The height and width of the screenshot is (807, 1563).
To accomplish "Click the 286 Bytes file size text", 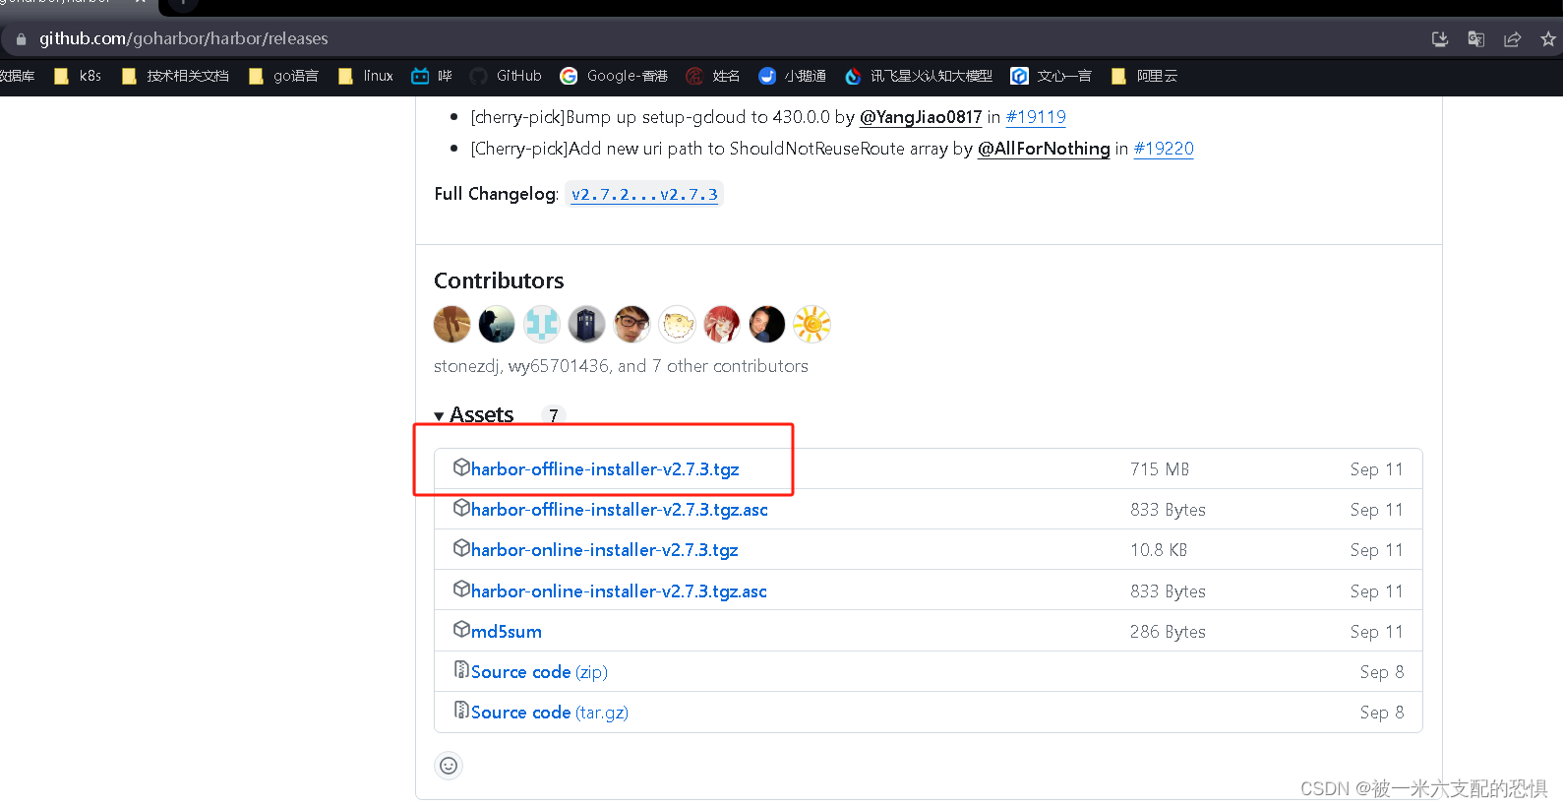I will pos(1168,632).
